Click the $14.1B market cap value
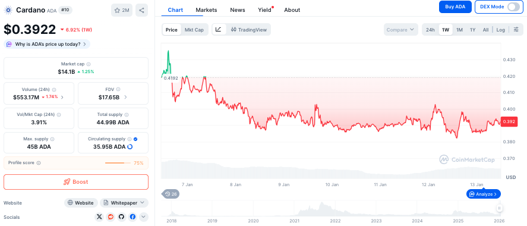Image resolution: width=527 pixels, height=226 pixels. [x=66, y=71]
